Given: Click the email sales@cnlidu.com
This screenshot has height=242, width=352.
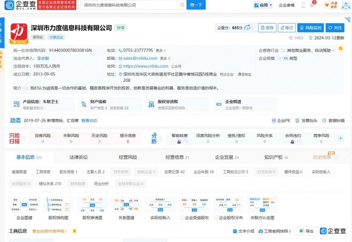Looking at the screenshot, I should 140,59.
